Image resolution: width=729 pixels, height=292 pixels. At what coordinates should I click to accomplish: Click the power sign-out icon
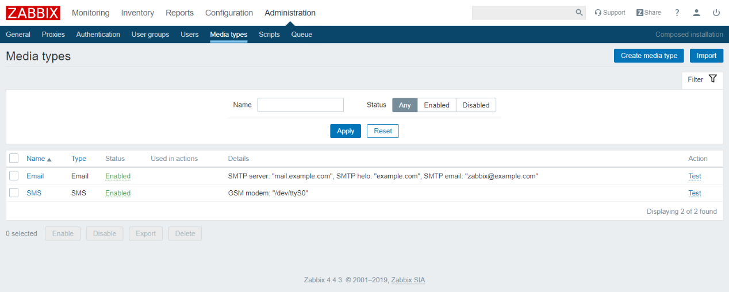[716, 13]
